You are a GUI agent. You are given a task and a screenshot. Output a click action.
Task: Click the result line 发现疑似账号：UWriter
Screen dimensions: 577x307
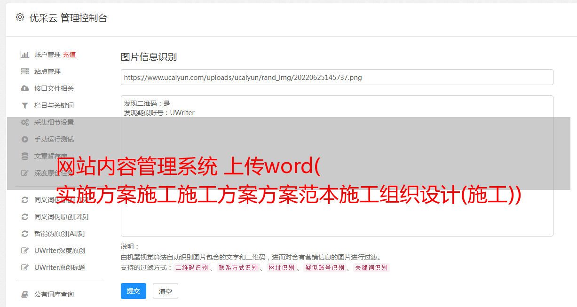(x=159, y=113)
